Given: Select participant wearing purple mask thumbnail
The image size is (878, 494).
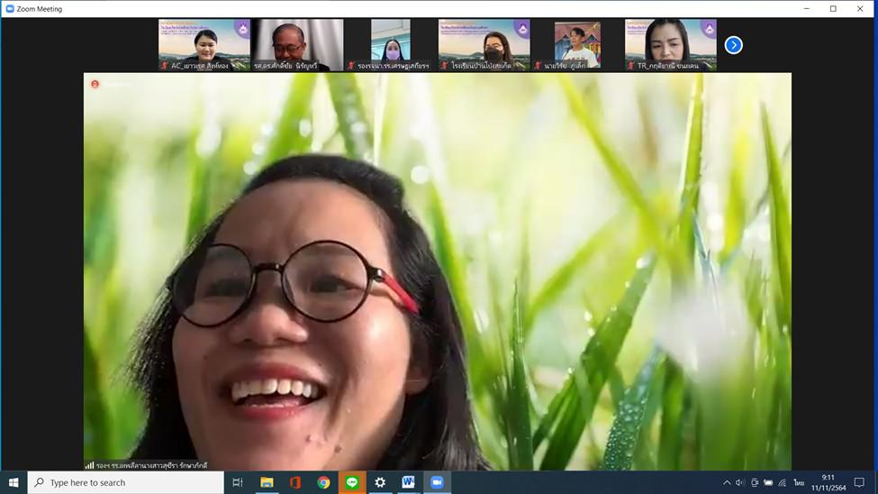Looking at the screenshot, I should [391, 45].
